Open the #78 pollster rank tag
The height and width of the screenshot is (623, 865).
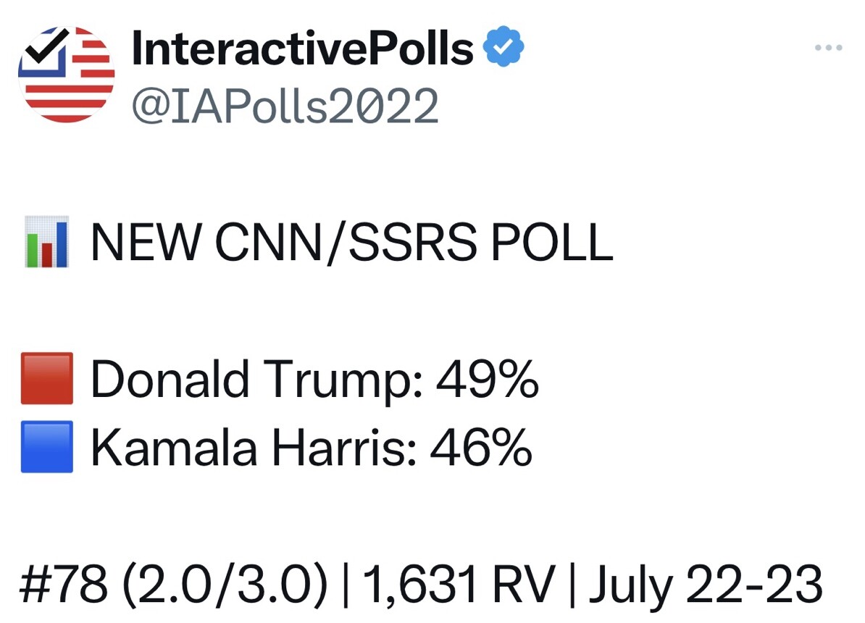[64, 585]
